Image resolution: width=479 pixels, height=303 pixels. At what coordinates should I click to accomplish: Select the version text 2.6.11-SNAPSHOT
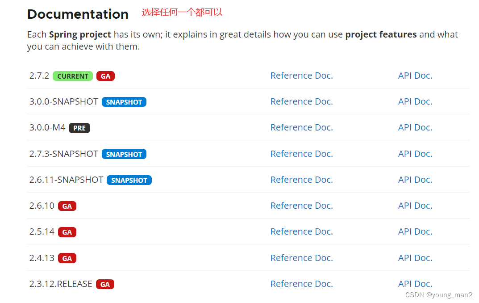[x=66, y=180]
